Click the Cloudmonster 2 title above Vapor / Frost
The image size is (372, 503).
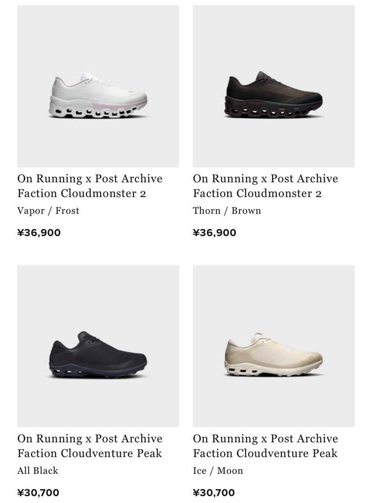pyautogui.click(x=90, y=186)
